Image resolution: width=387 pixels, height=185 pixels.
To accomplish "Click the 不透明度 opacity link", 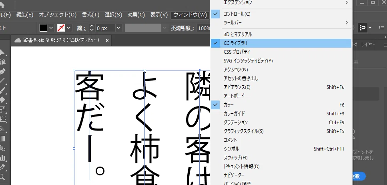I will point(183,28).
